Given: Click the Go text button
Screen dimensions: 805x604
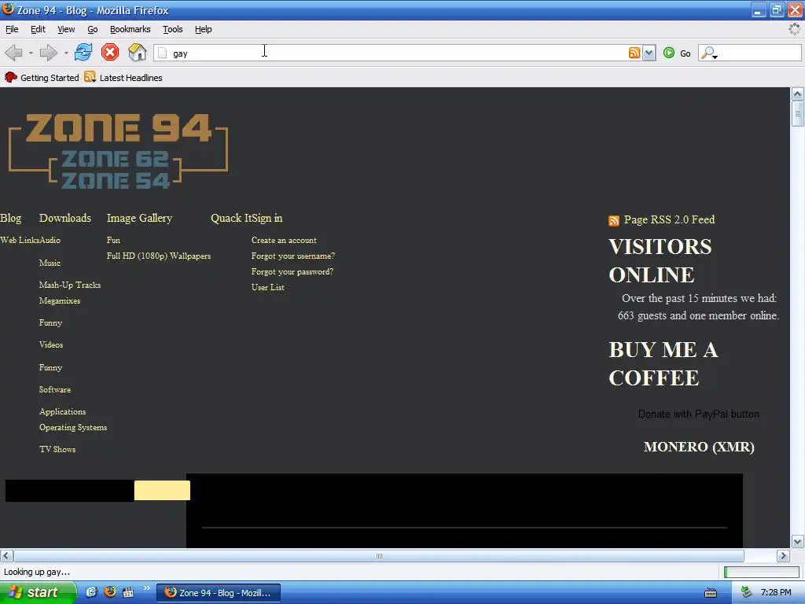Looking at the screenshot, I should (x=686, y=53).
